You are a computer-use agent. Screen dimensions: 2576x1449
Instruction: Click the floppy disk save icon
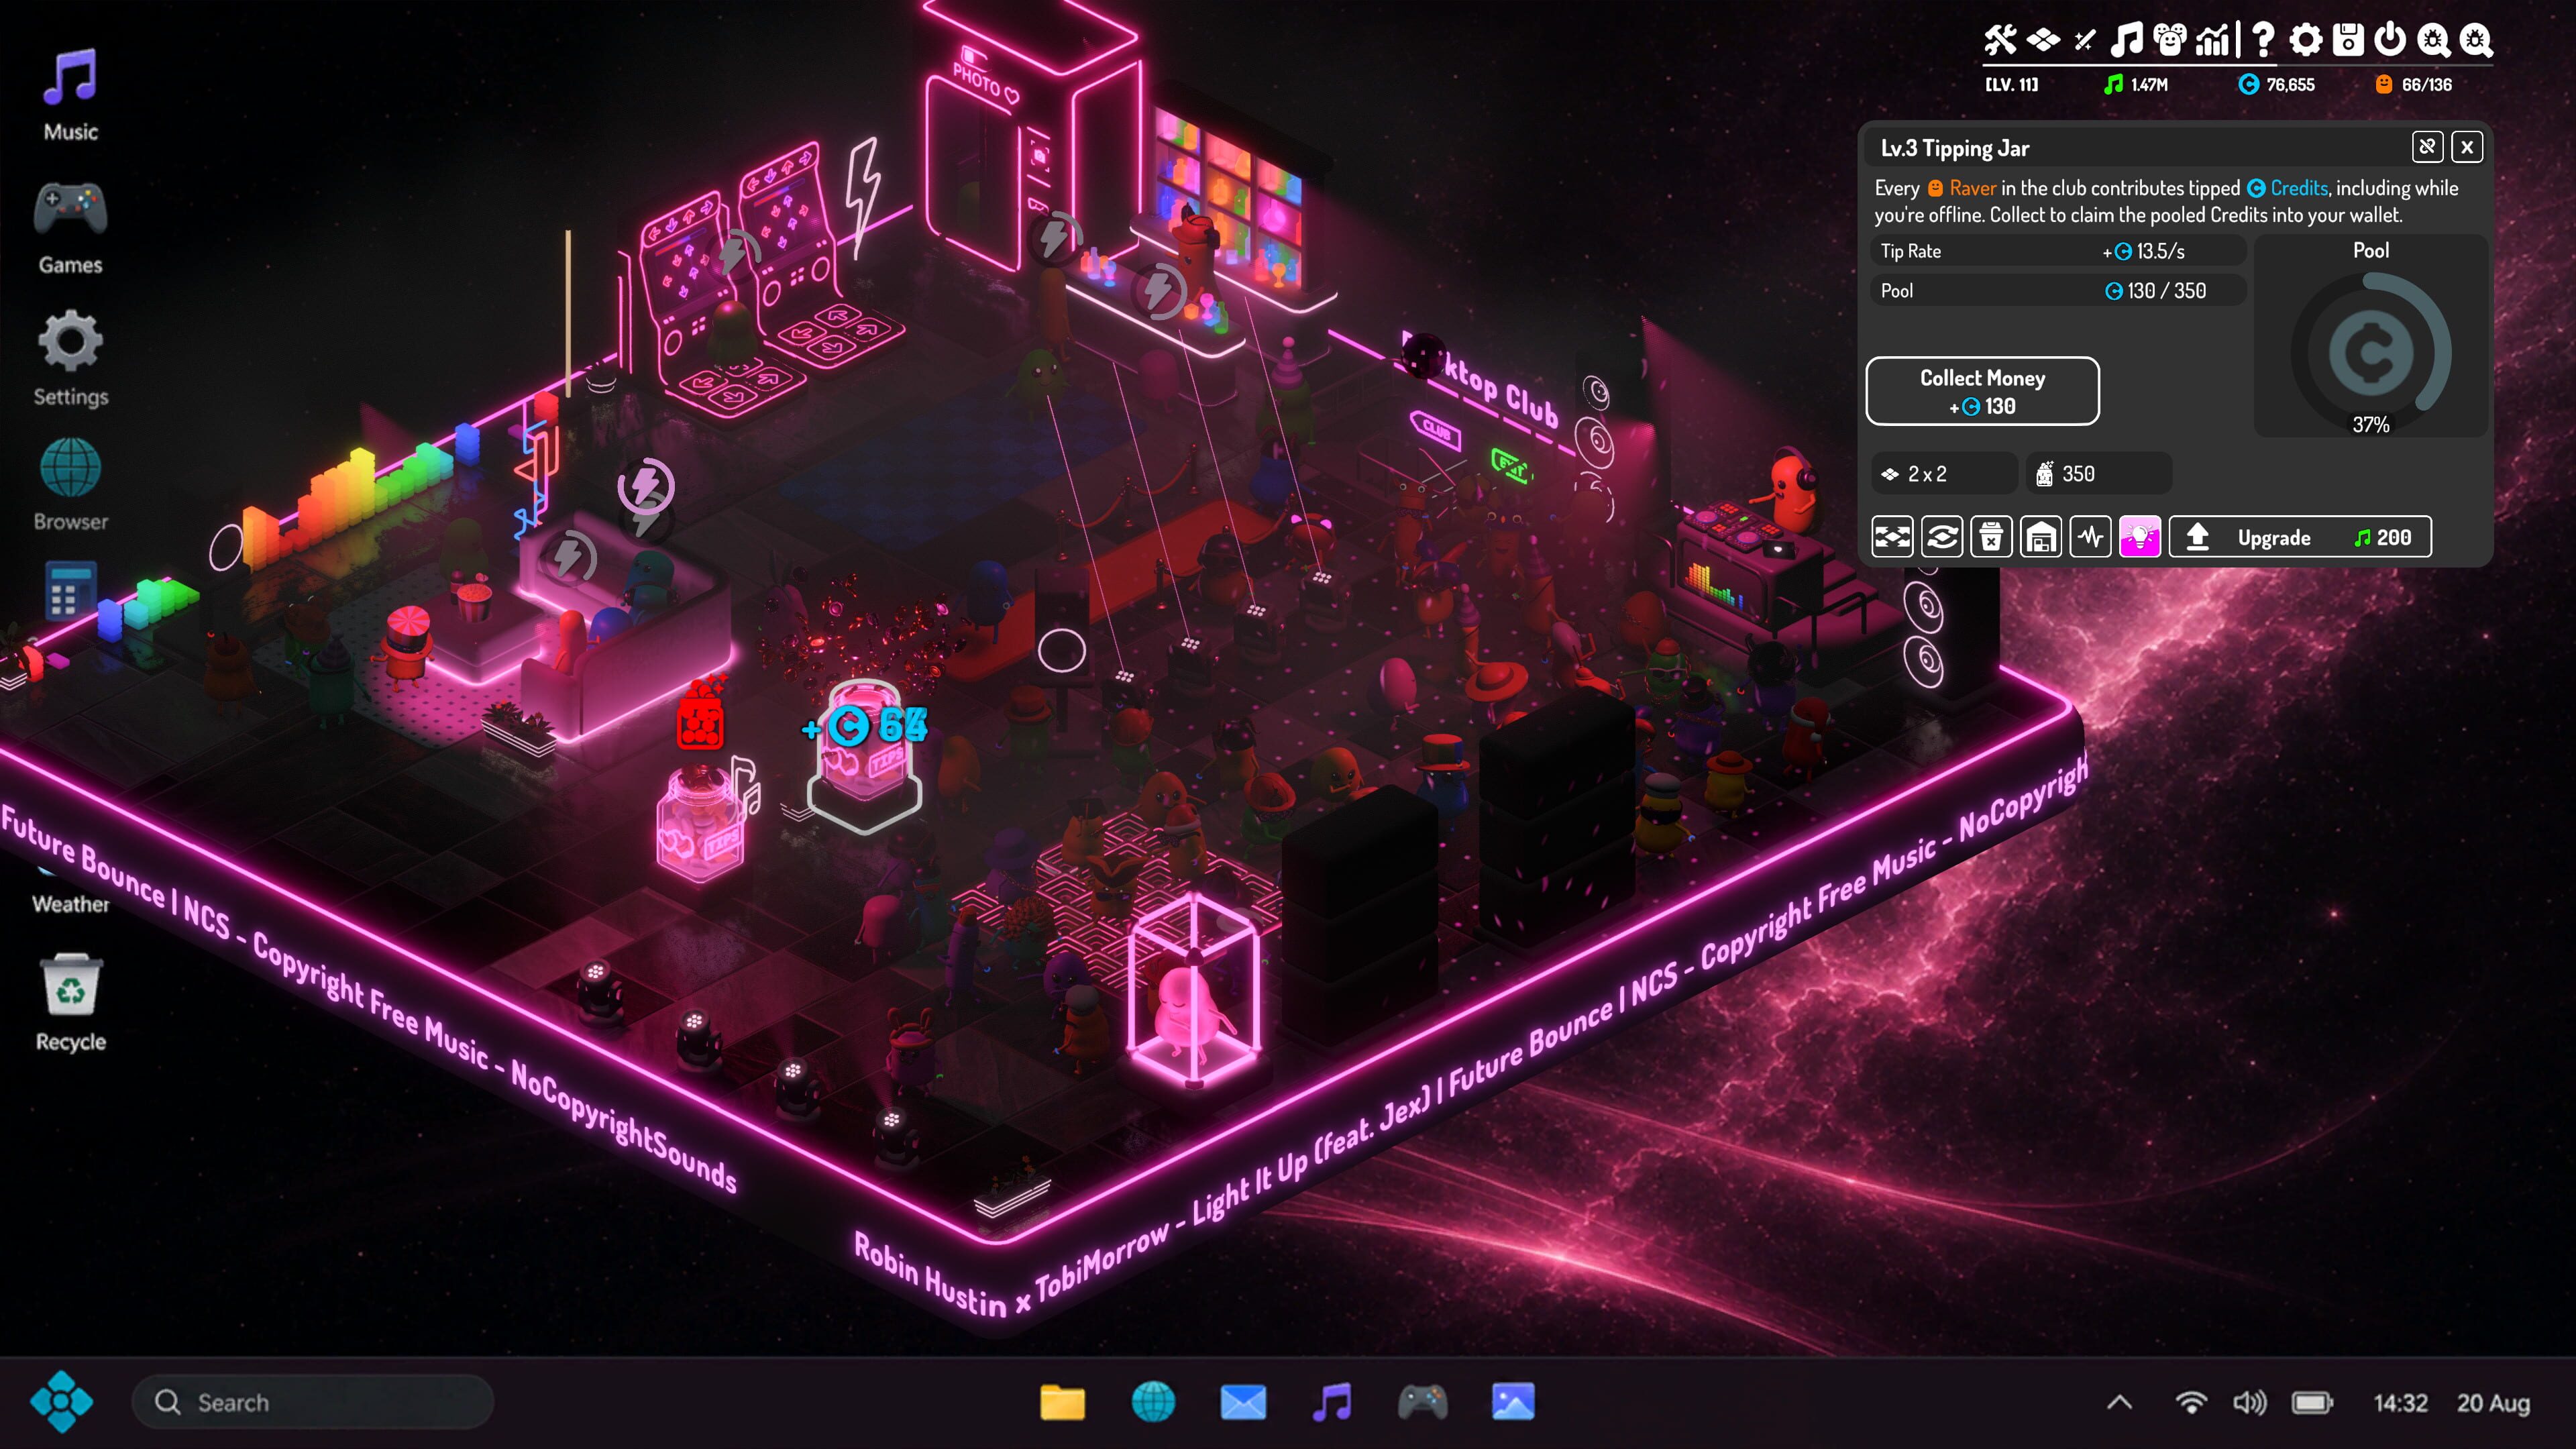[x=2348, y=40]
